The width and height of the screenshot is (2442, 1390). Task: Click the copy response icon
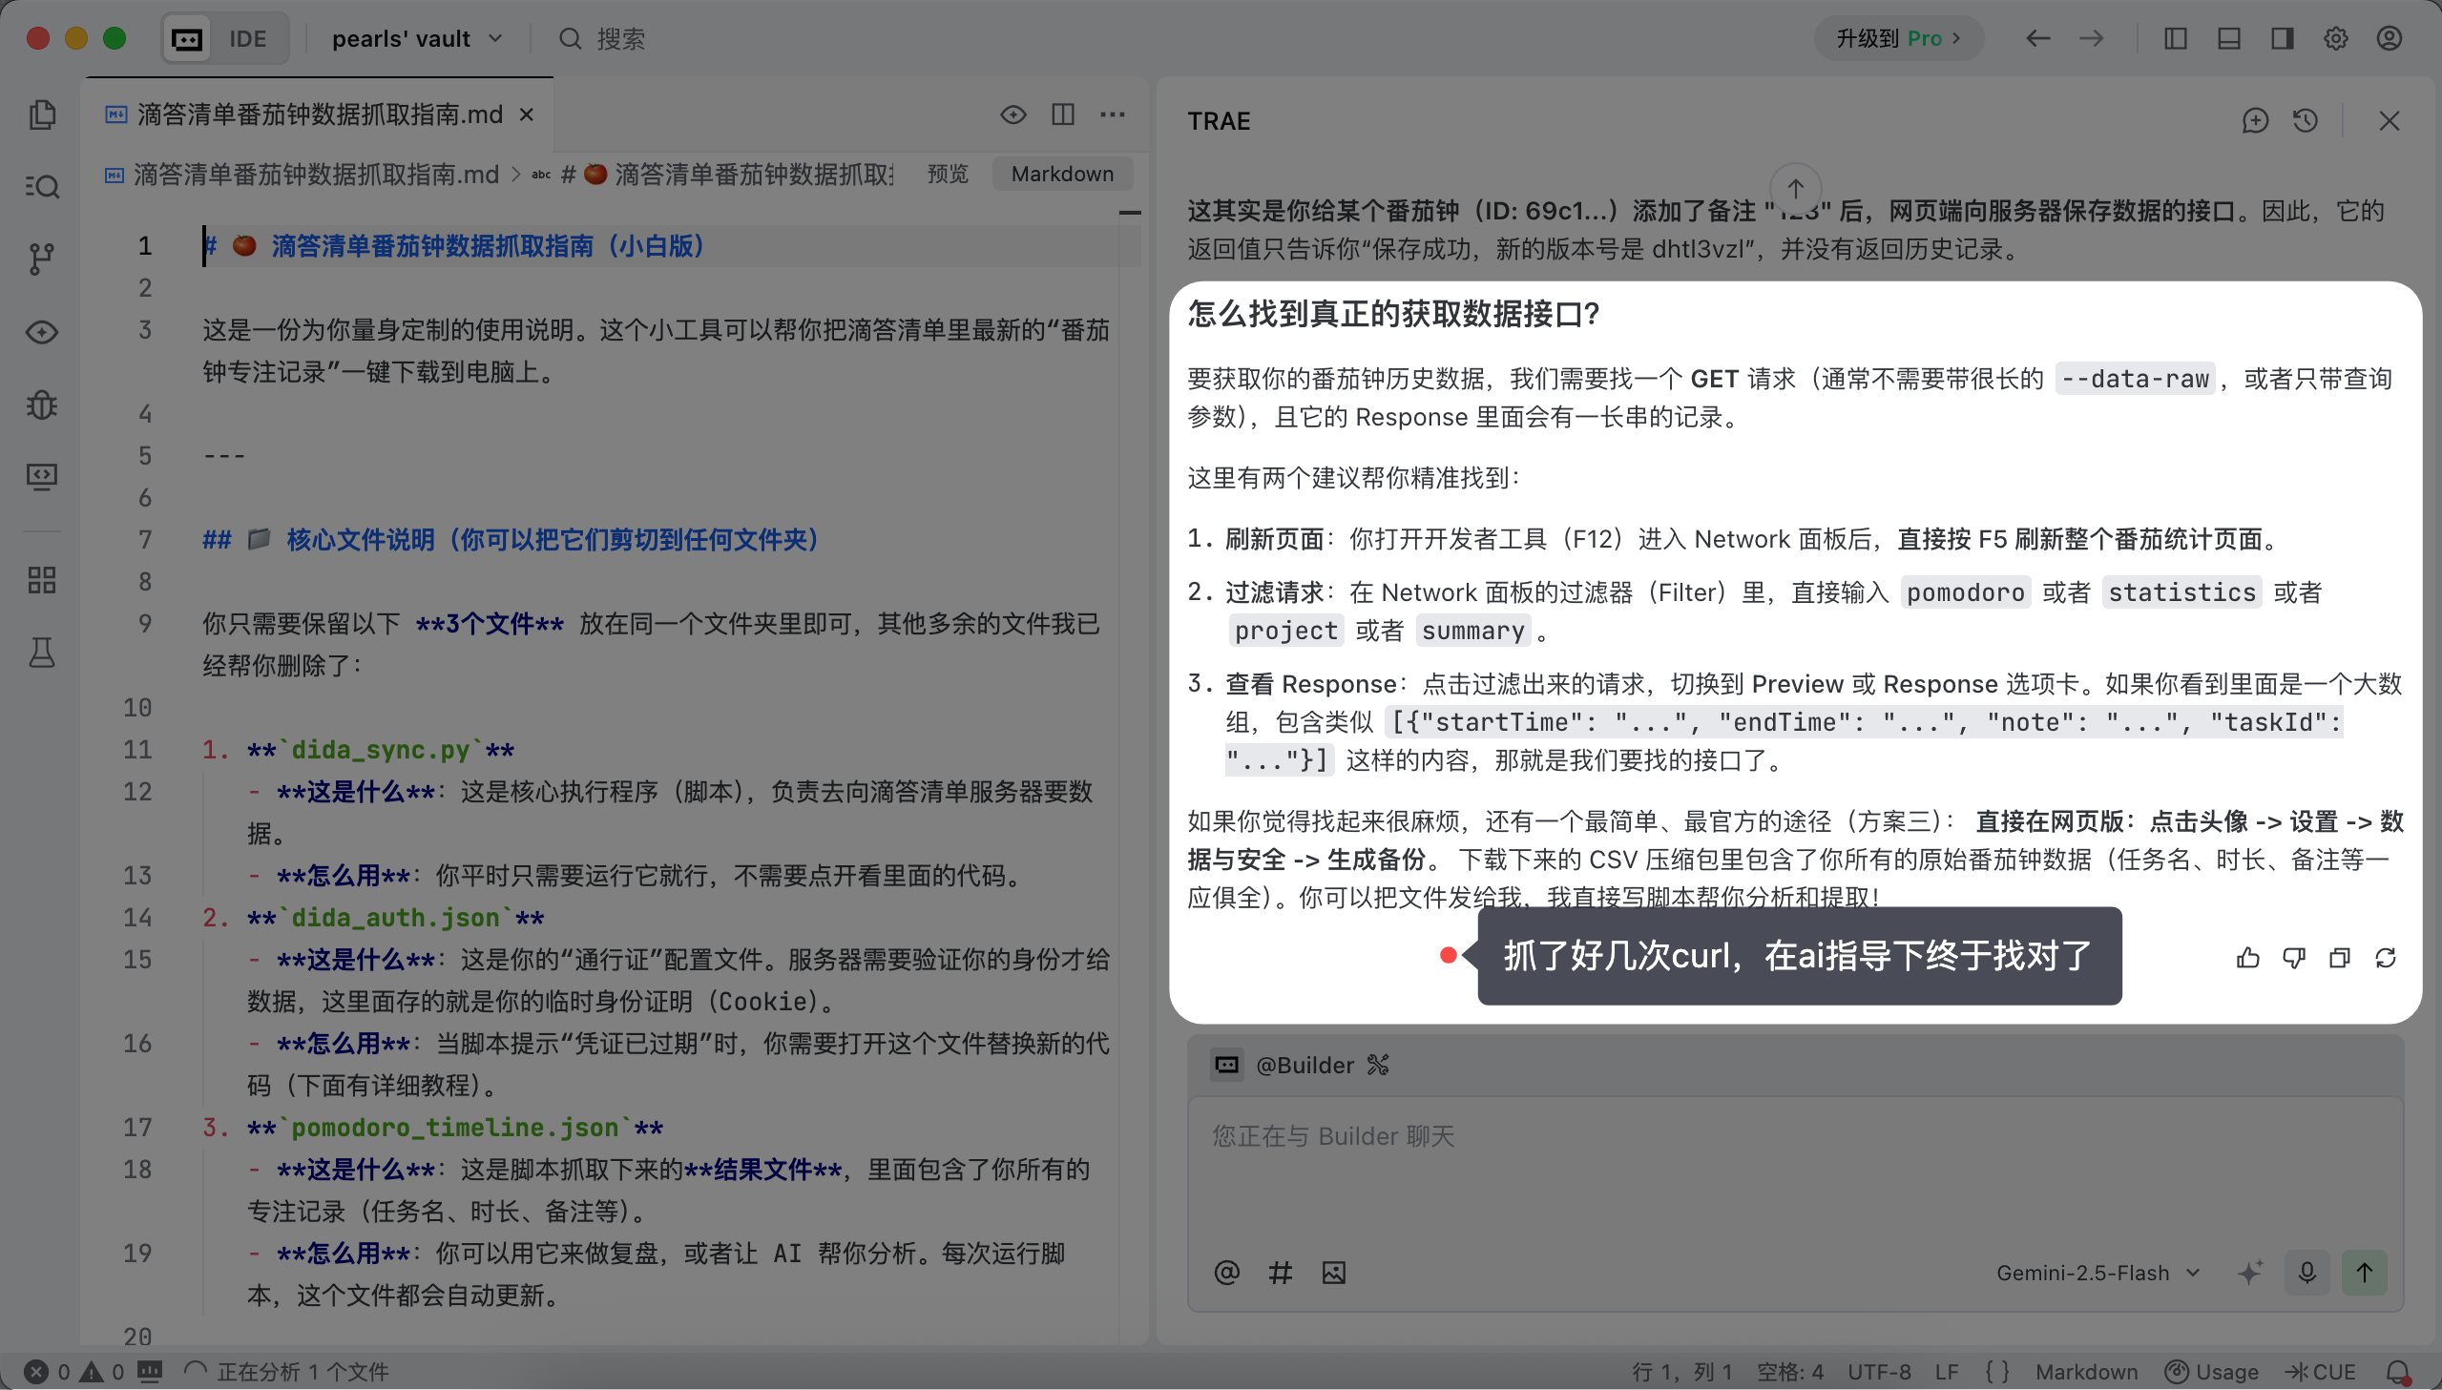click(2339, 958)
